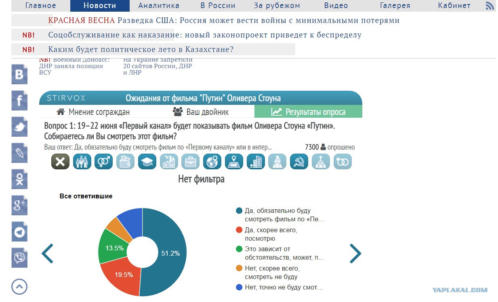Share page on Facebook
498x302 pixels.
pyautogui.click(x=19, y=100)
